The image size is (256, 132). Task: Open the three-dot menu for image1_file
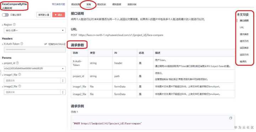[x=63, y=80]
